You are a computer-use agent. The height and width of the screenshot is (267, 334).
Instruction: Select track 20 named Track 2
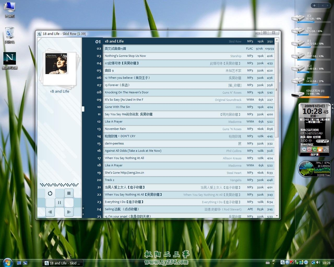tap(189, 180)
